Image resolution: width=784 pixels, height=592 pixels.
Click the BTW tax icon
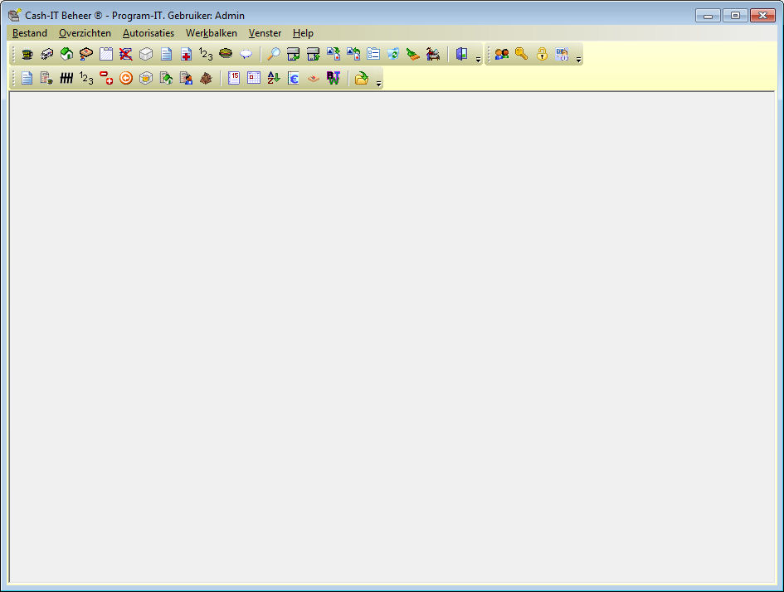point(334,78)
